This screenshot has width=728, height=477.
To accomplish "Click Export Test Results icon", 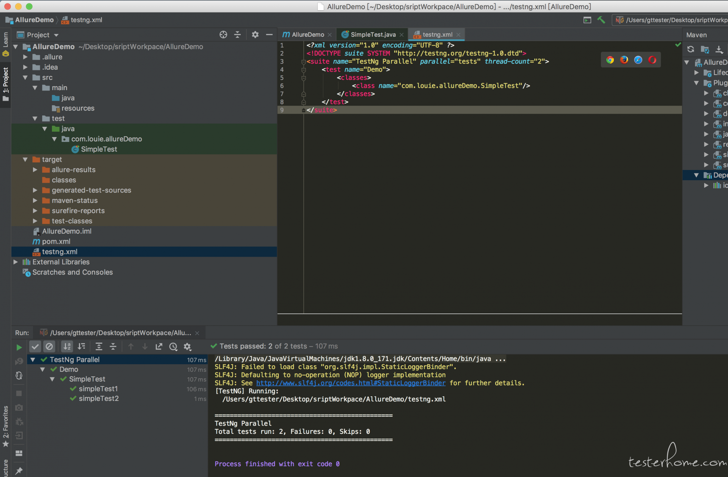I will [x=159, y=346].
